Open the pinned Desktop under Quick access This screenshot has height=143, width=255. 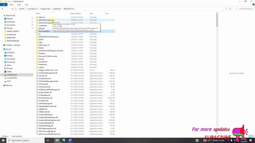(10, 19)
